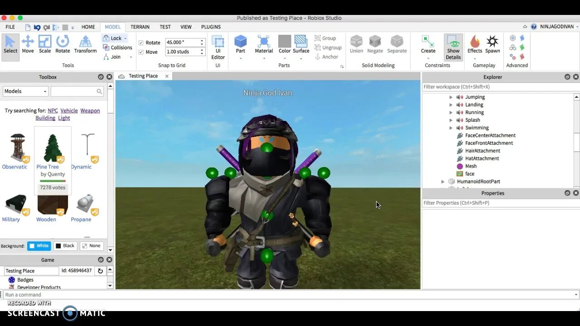Image resolution: width=580 pixels, height=326 pixels.
Task: Click the Group parts button
Action: [325, 38]
